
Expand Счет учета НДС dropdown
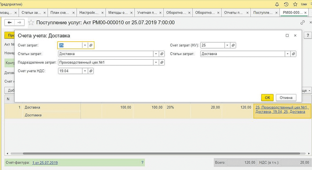click(x=85, y=71)
